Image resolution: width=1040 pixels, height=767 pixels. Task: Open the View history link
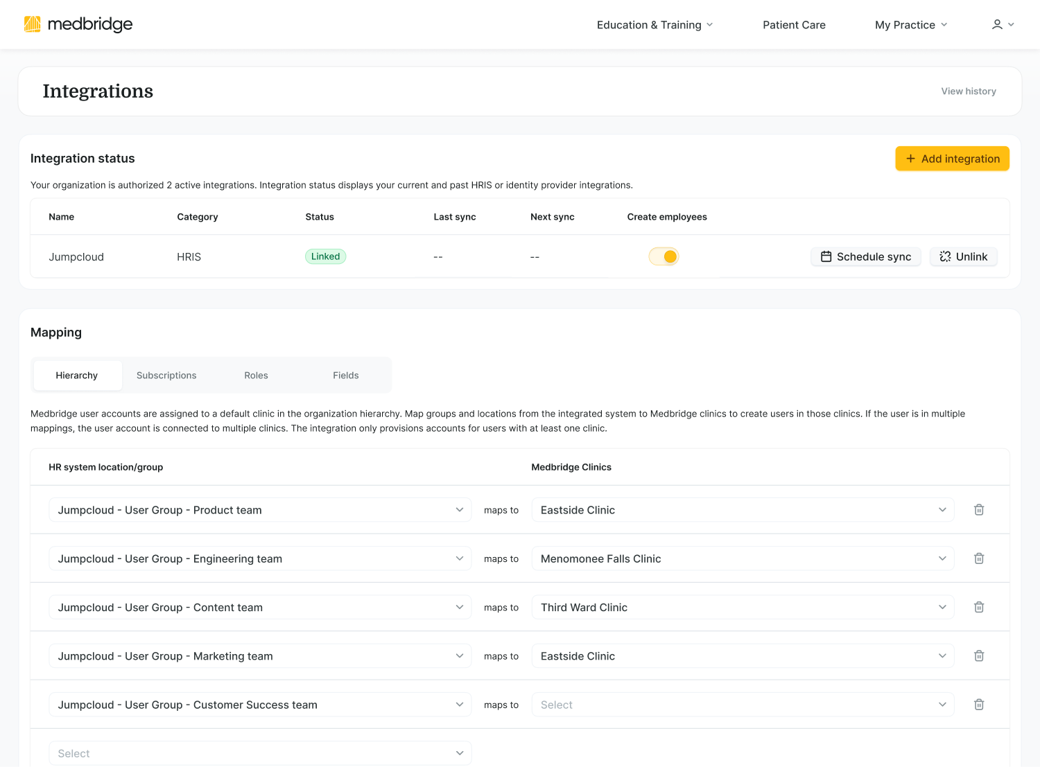point(968,91)
